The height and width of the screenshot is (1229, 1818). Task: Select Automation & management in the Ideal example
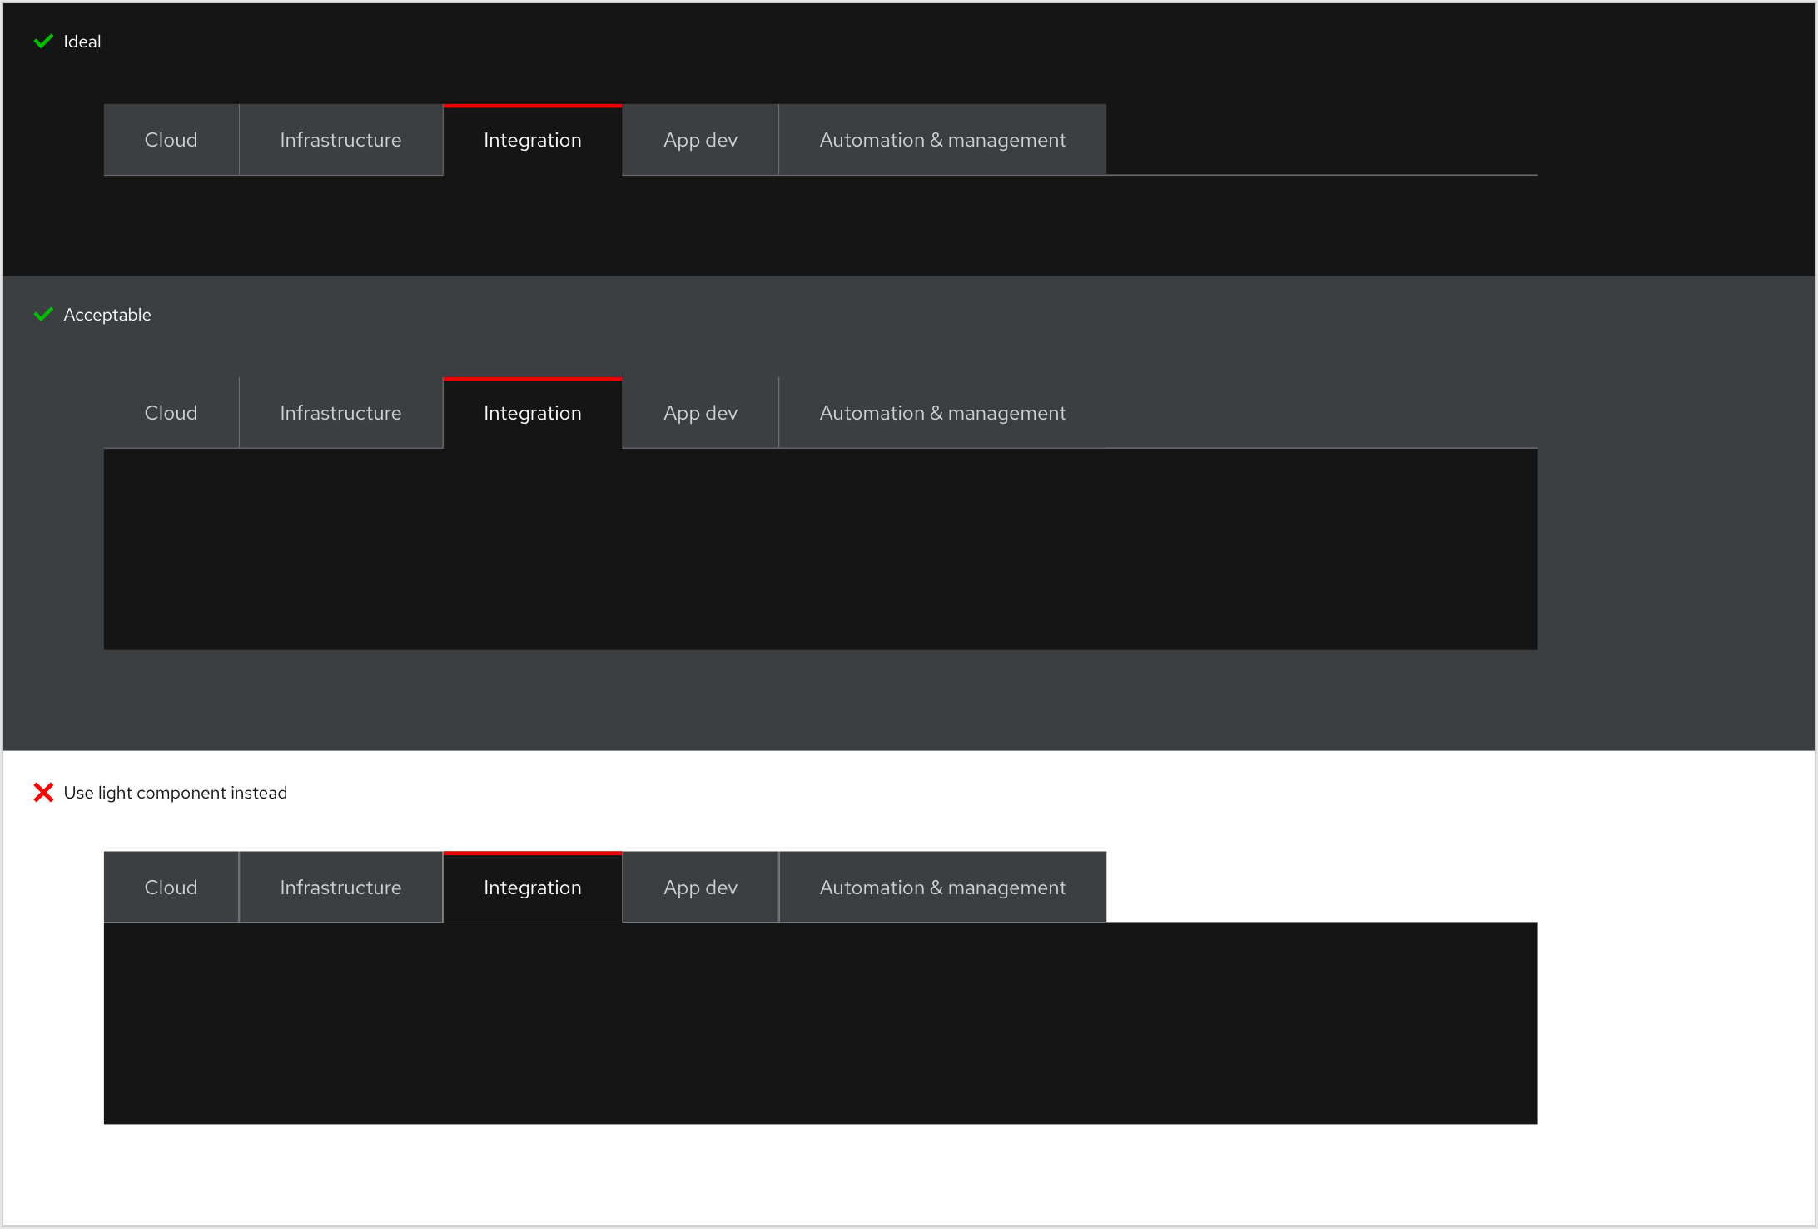pyautogui.click(x=942, y=139)
